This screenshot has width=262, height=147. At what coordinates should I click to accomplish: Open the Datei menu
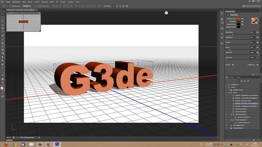click(x=8, y=2)
